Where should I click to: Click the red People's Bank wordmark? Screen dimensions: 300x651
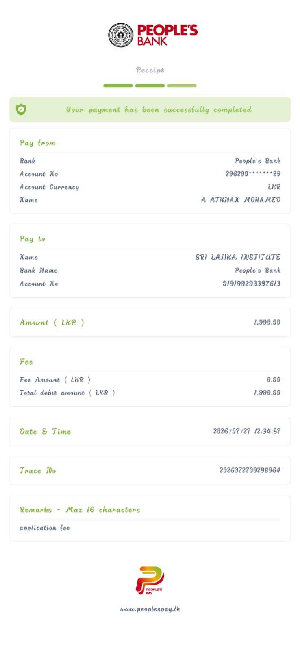167,35
